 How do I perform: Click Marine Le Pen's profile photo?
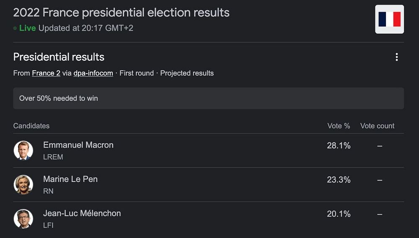[23, 185]
